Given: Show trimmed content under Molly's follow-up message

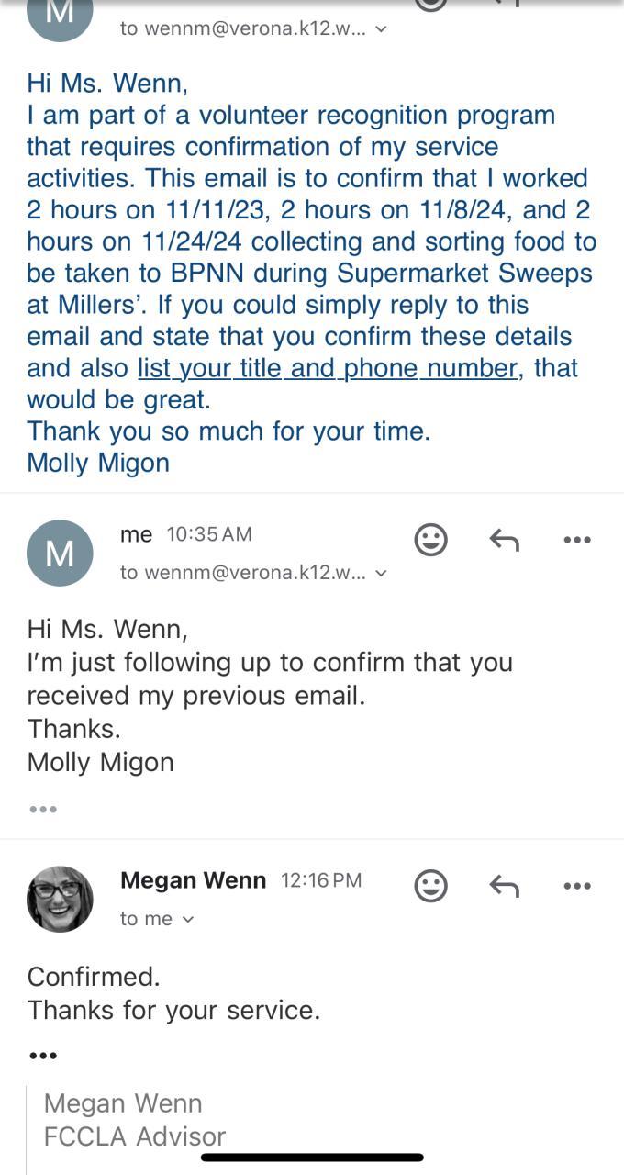Looking at the screenshot, I should (x=42, y=810).
